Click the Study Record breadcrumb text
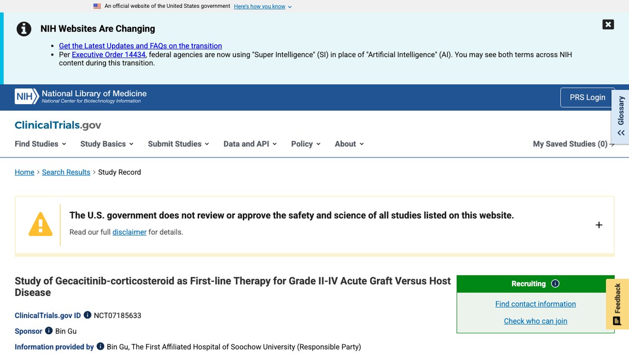629x354 pixels. pos(119,172)
